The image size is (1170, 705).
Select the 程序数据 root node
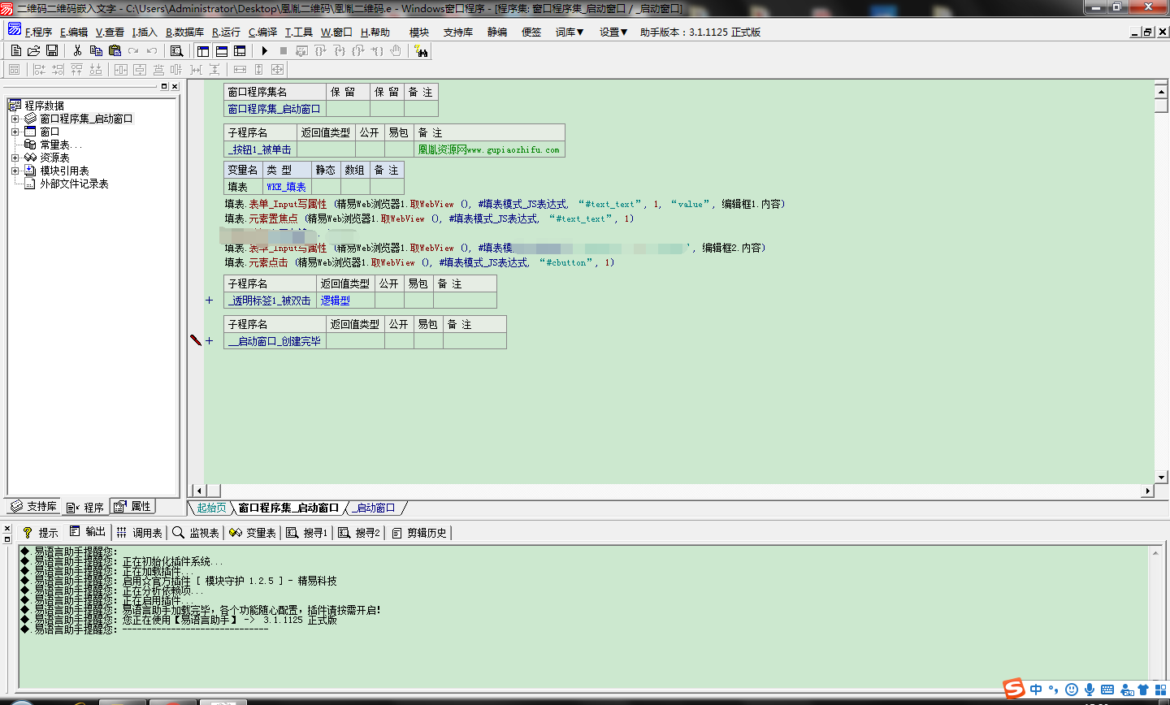pos(44,106)
